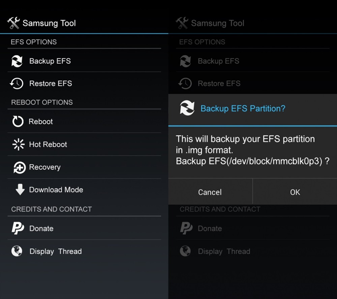Dismiss dialog with the Cancel button
The image size is (337, 299).
(210, 192)
